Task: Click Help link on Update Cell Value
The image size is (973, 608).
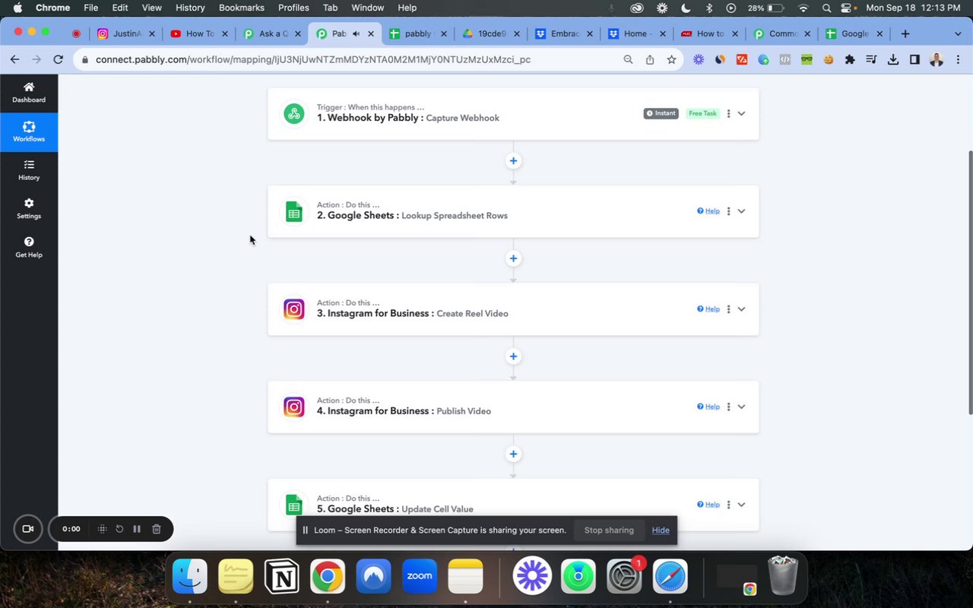Action: tap(708, 505)
